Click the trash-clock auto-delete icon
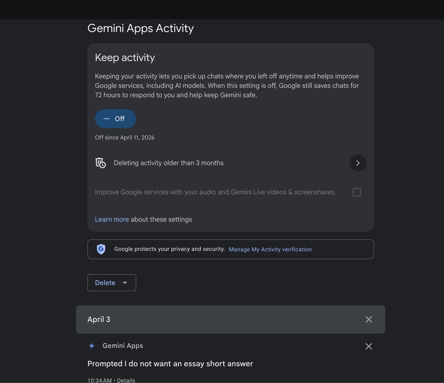 click(100, 163)
